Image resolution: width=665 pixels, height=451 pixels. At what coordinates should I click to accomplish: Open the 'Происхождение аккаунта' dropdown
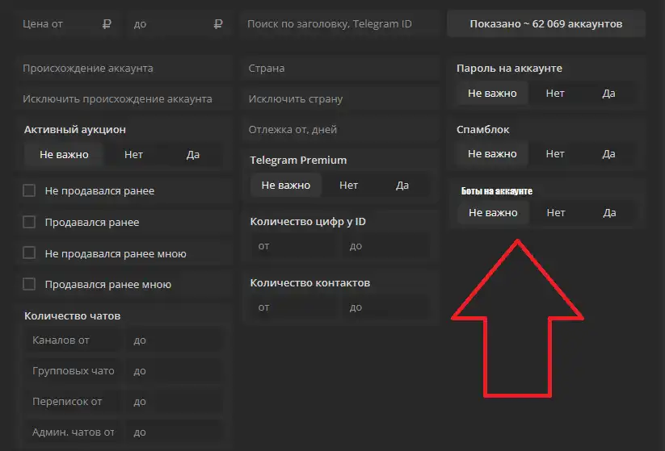click(124, 69)
